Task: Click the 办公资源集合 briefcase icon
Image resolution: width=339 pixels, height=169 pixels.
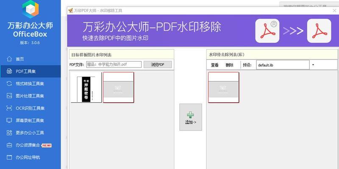Action: point(9,145)
